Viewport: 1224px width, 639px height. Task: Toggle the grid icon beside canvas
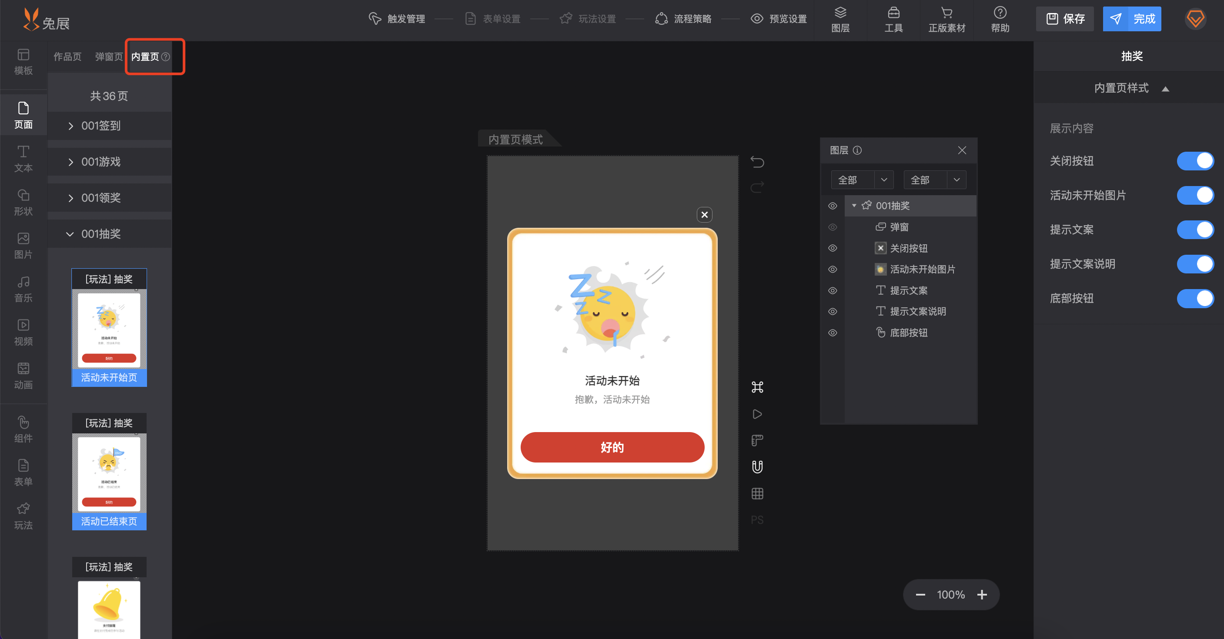click(757, 494)
